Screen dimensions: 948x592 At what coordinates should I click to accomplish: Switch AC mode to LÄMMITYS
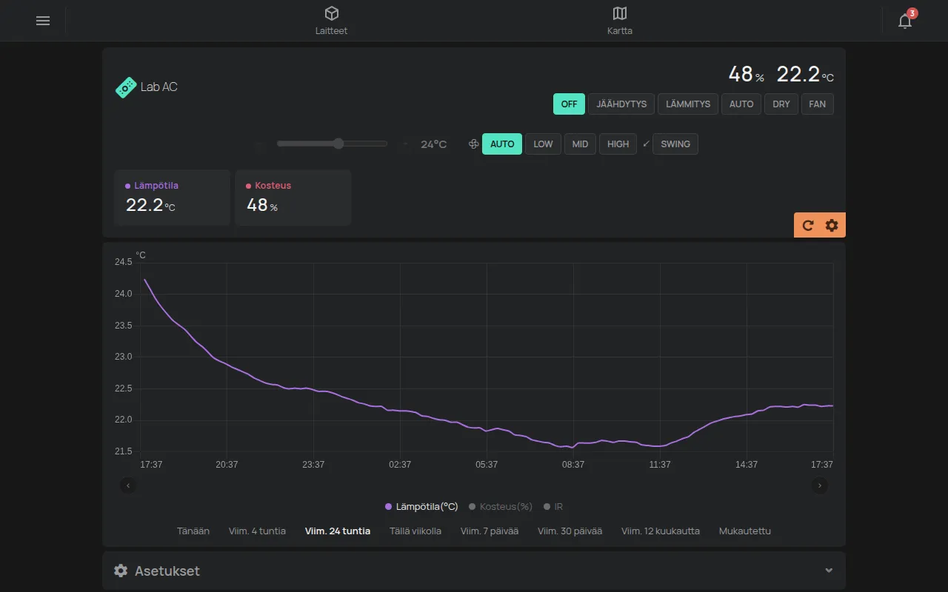coord(688,104)
